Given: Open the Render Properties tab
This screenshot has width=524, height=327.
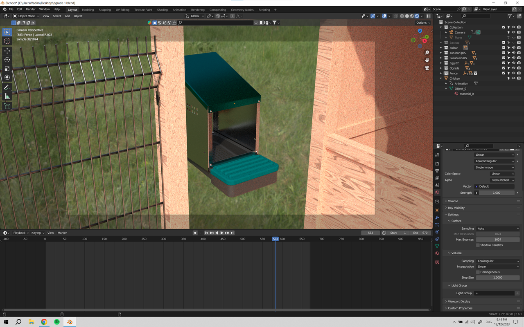Looking at the screenshot, I should [437, 163].
